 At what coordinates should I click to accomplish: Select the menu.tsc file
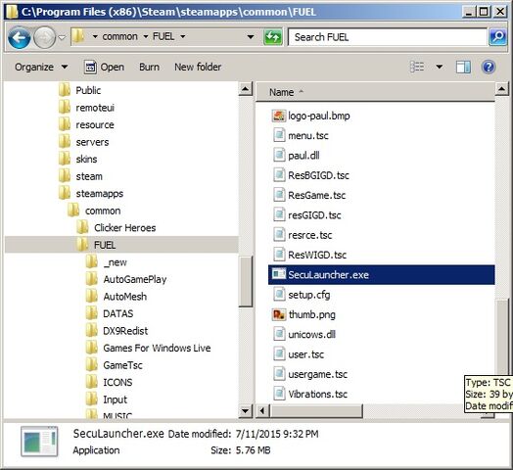[x=301, y=135]
